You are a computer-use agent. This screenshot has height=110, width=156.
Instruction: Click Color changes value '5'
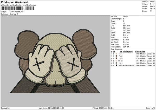[123, 19]
